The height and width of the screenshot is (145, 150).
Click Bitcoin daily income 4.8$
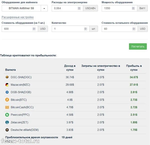point(70,100)
